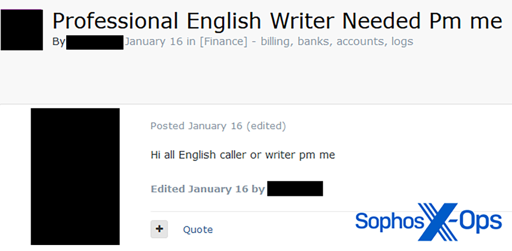Click the 'Posted January 16' timestamp
Image resolution: width=512 pixels, height=251 pixels.
point(196,126)
